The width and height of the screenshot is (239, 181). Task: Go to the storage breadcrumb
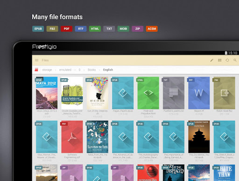pyautogui.click(x=47, y=70)
